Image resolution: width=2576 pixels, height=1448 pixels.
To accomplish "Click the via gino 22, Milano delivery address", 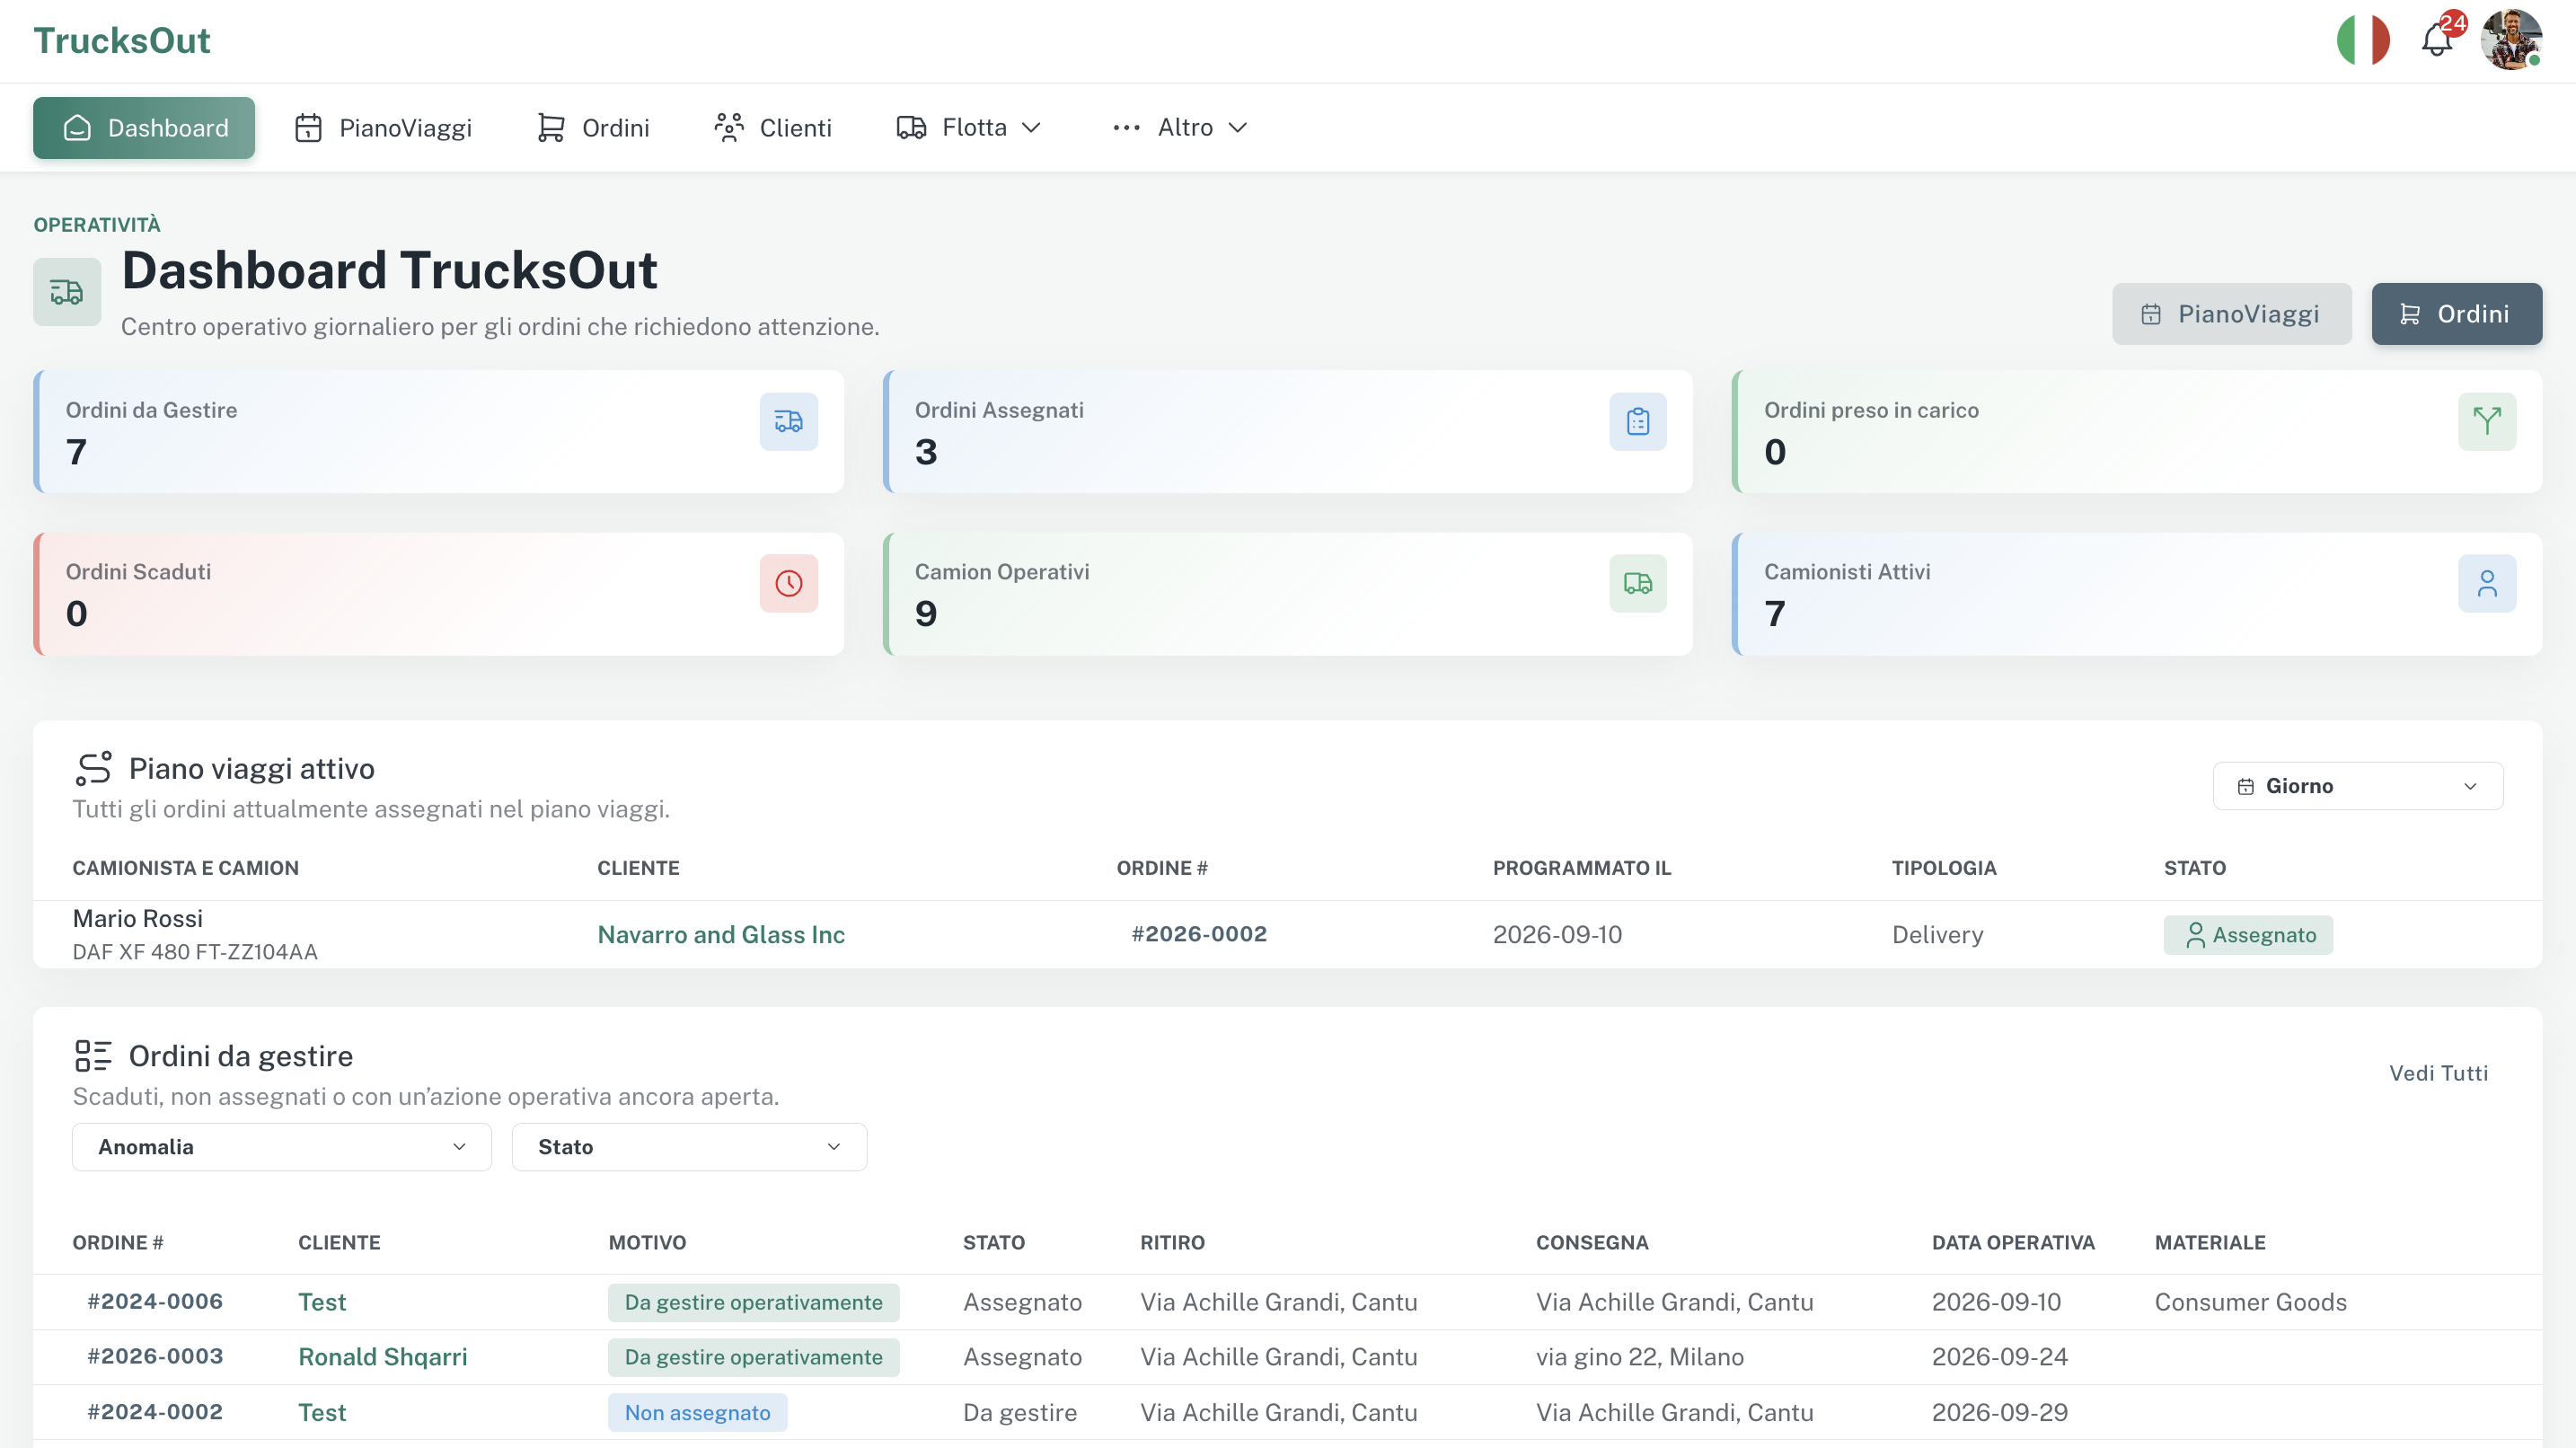I will (1640, 1357).
